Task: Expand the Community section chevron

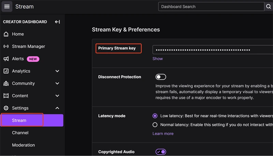Action: coord(57,83)
